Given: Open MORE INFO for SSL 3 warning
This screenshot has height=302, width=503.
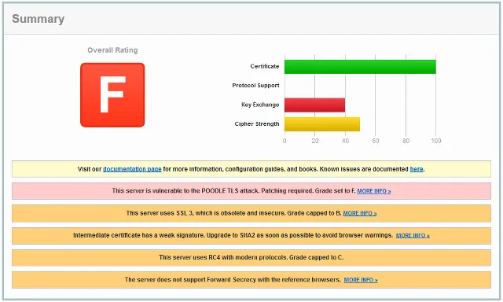Looking at the screenshot, I should [x=360, y=213].
